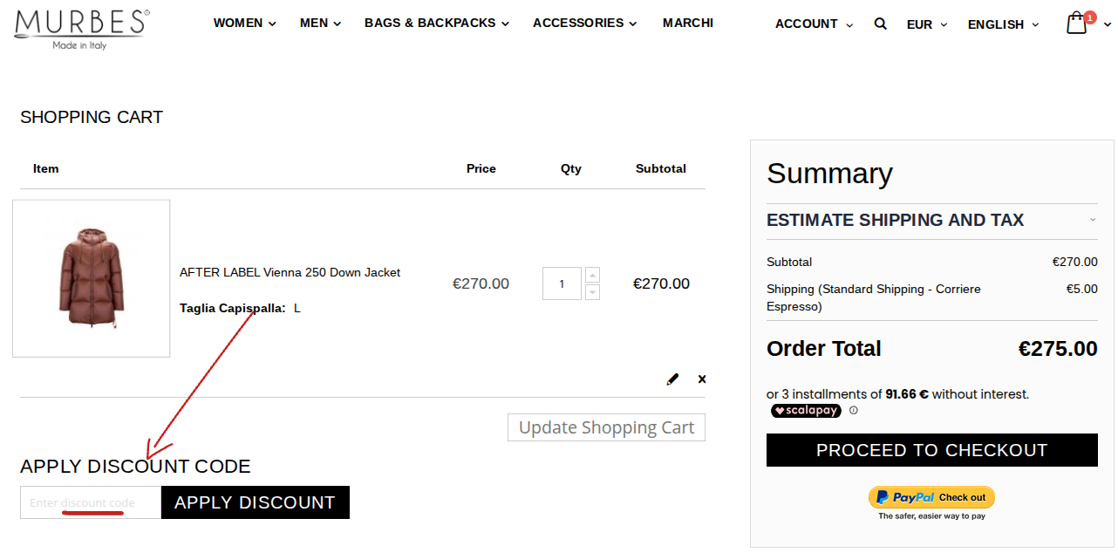The height and width of the screenshot is (553, 1118).
Task: Open the Bags & Backpacks menu
Action: (437, 23)
